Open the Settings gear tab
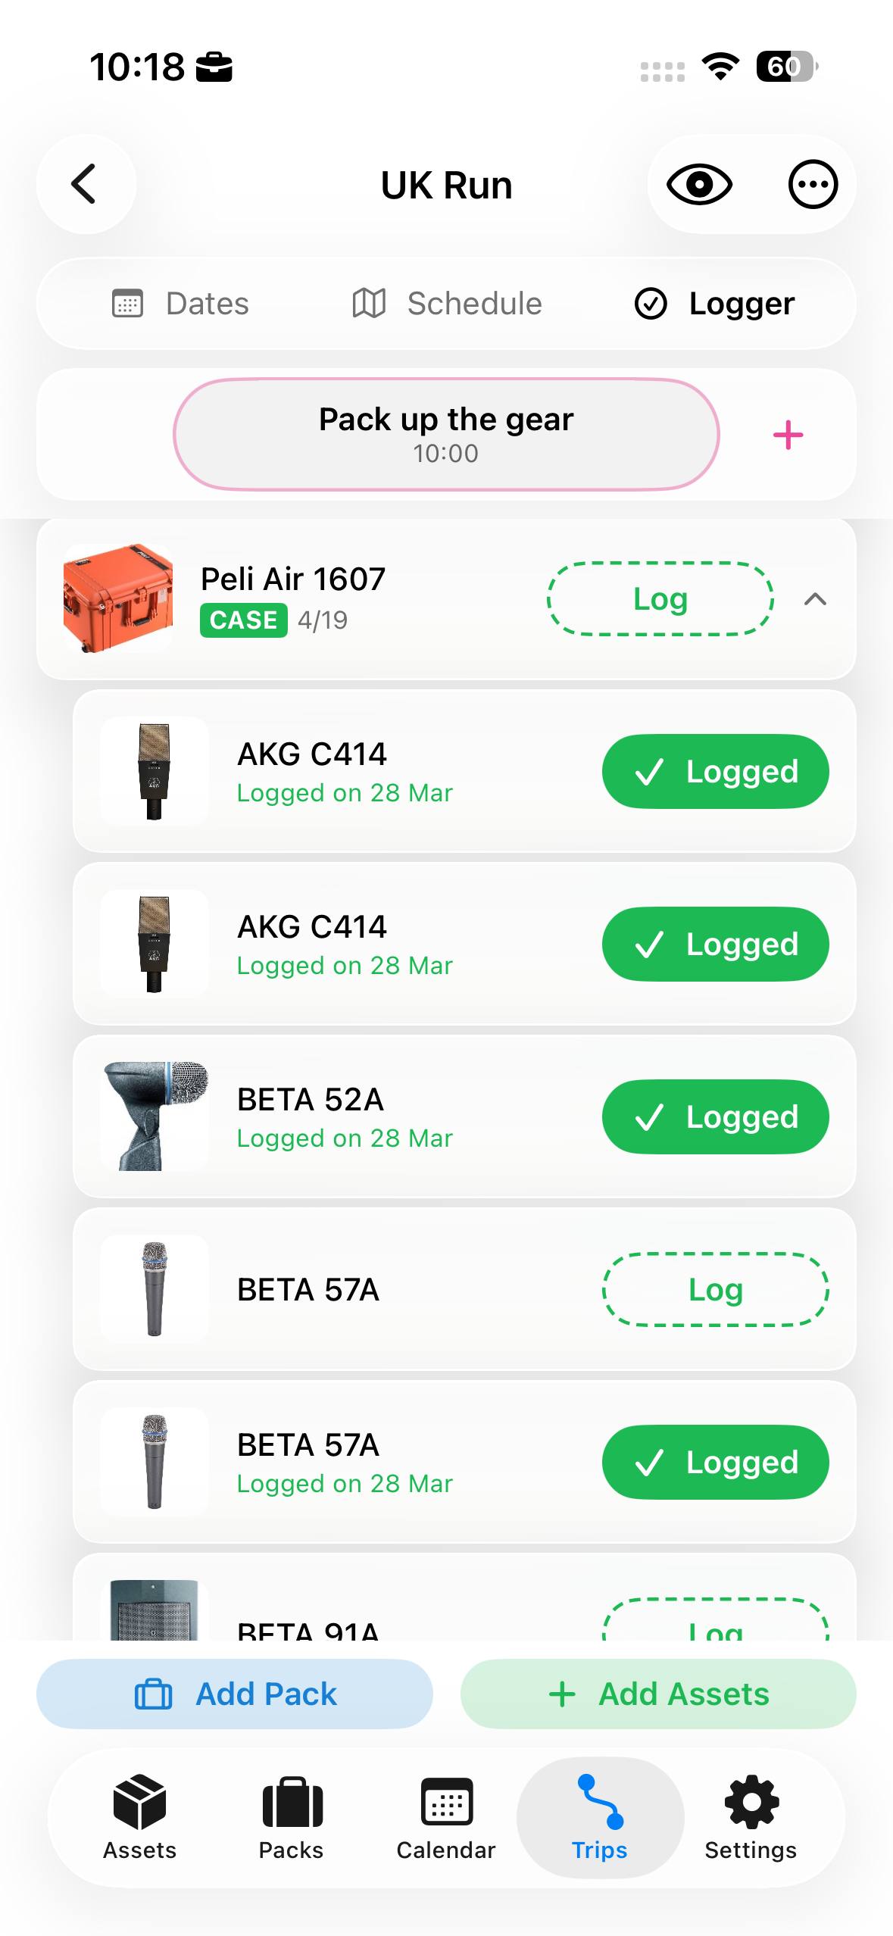 pyautogui.click(x=751, y=1818)
